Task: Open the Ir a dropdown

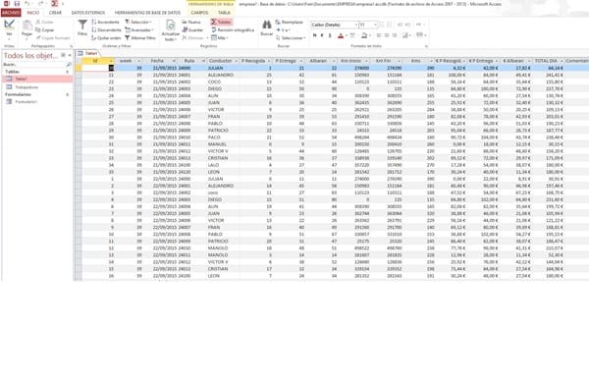Action: (284, 30)
